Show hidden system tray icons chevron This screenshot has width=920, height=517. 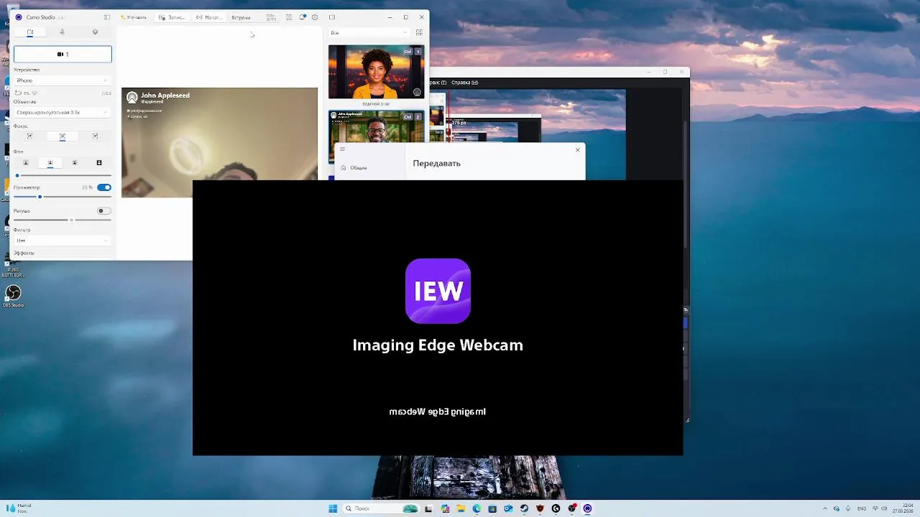pos(825,508)
